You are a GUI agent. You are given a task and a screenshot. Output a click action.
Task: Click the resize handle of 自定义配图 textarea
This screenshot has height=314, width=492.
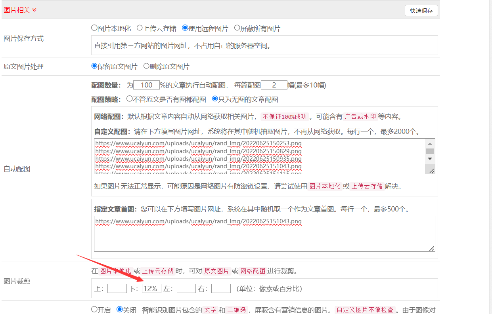point(432,171)
